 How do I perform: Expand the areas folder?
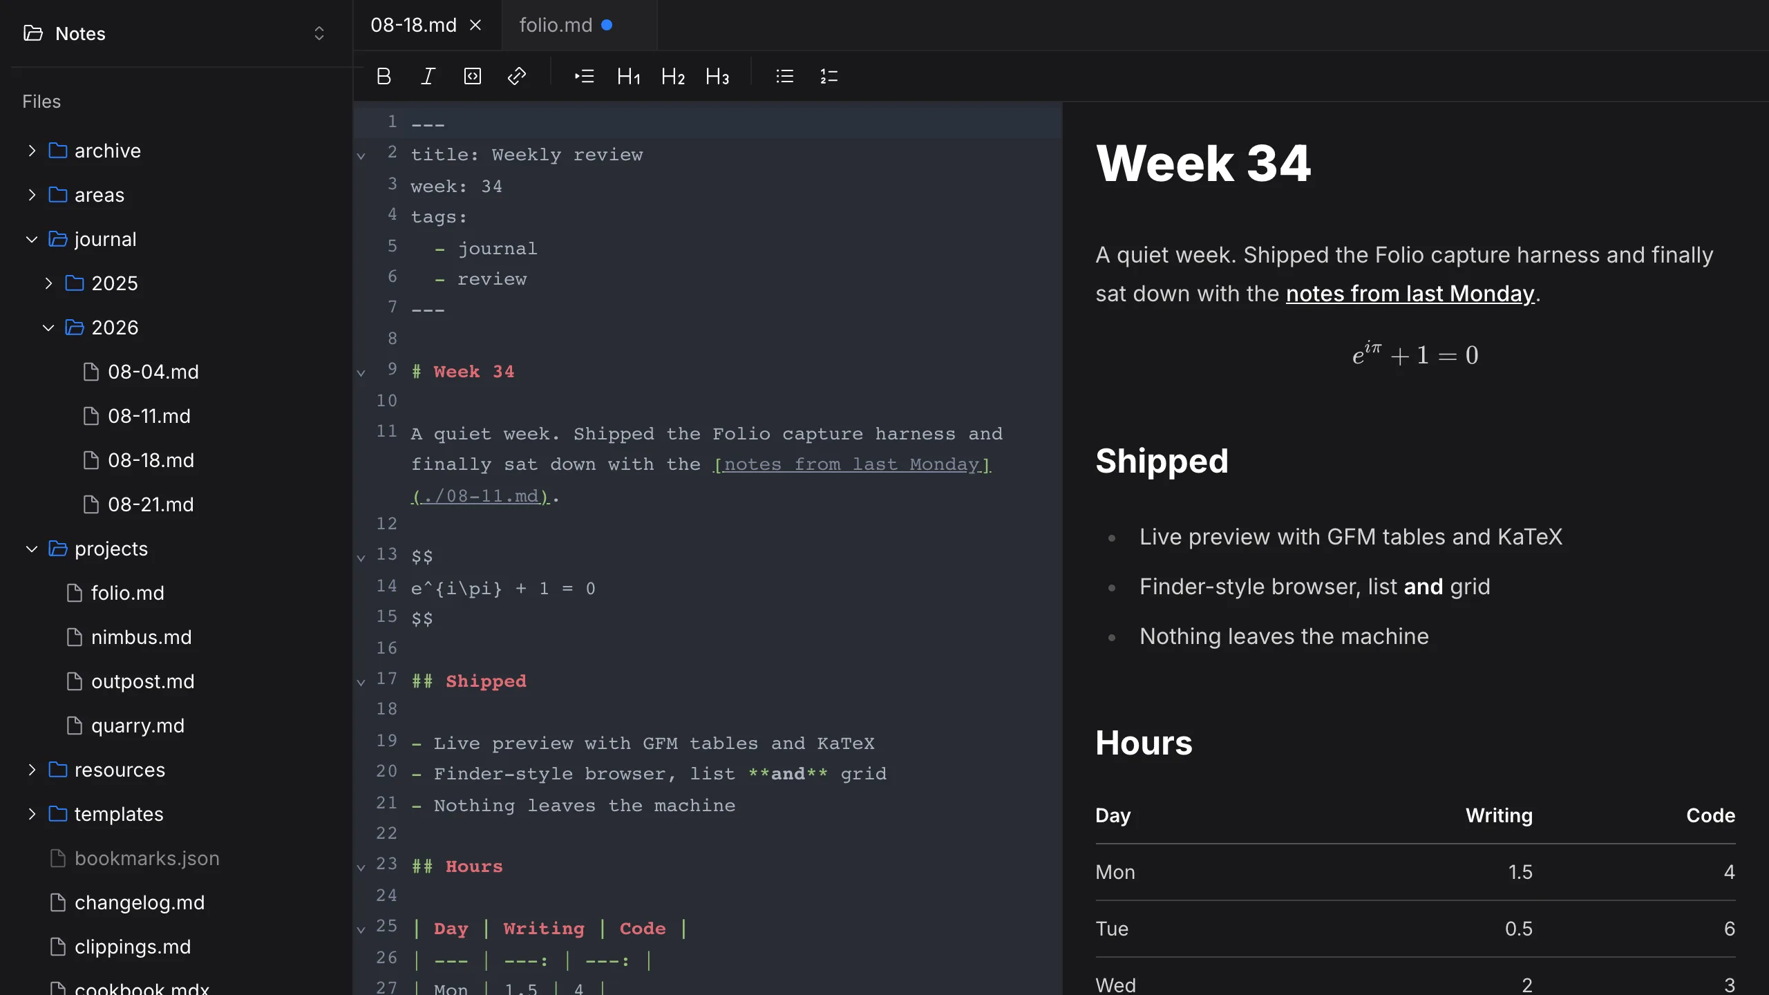pyautogui.click(x=32, y=195)
